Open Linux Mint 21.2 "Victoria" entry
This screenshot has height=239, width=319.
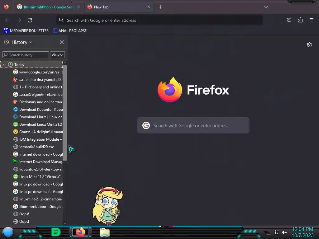(38, 177)
